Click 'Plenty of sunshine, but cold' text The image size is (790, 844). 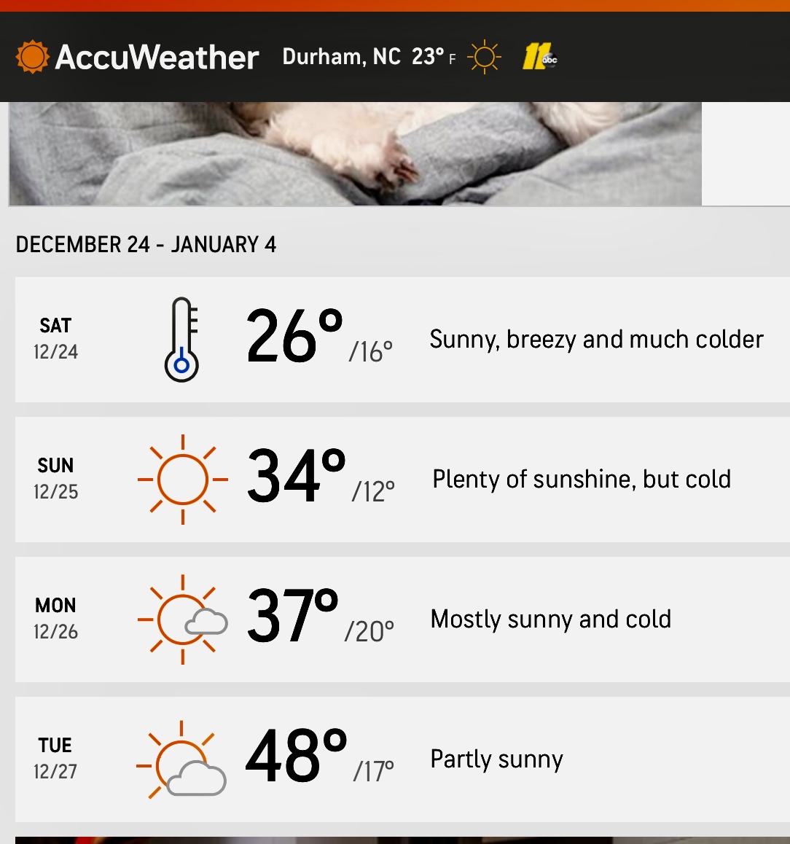pos(582,480)
